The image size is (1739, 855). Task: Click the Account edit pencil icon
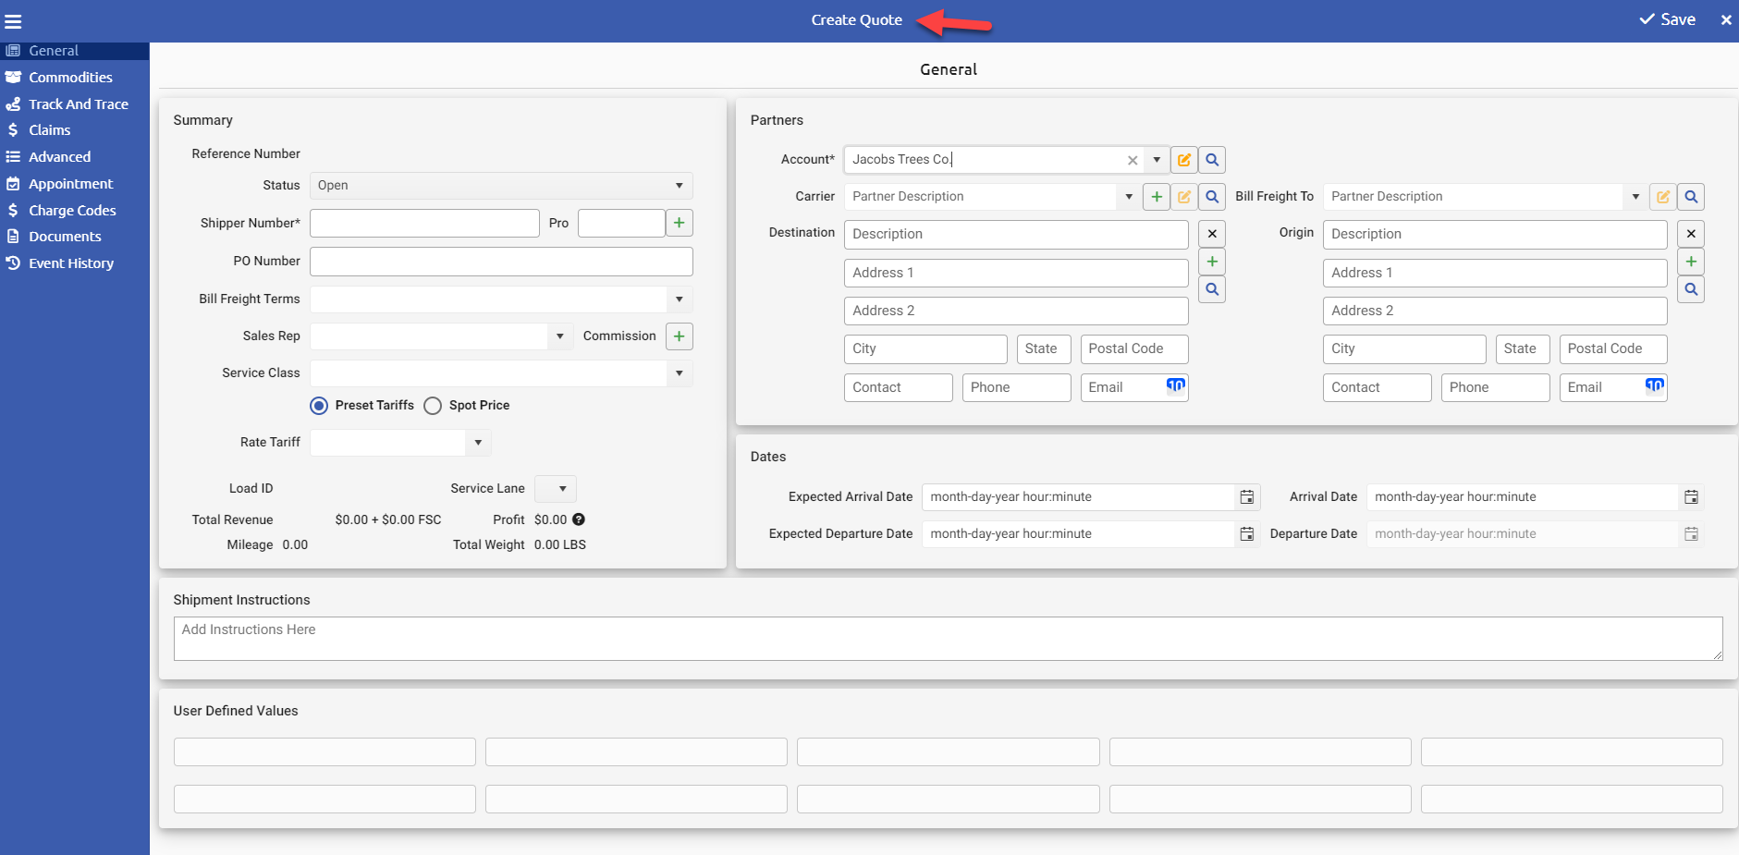pos(1184,160)
